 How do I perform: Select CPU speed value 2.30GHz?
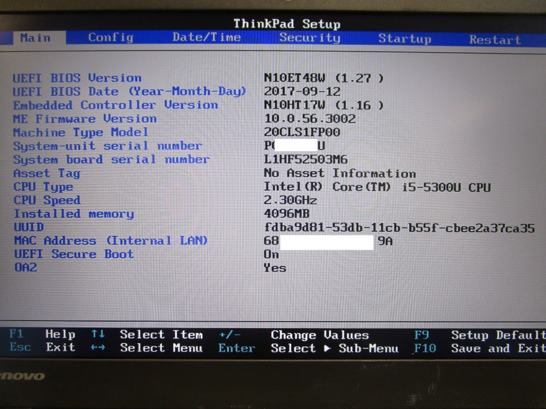(x=291, y=200)
